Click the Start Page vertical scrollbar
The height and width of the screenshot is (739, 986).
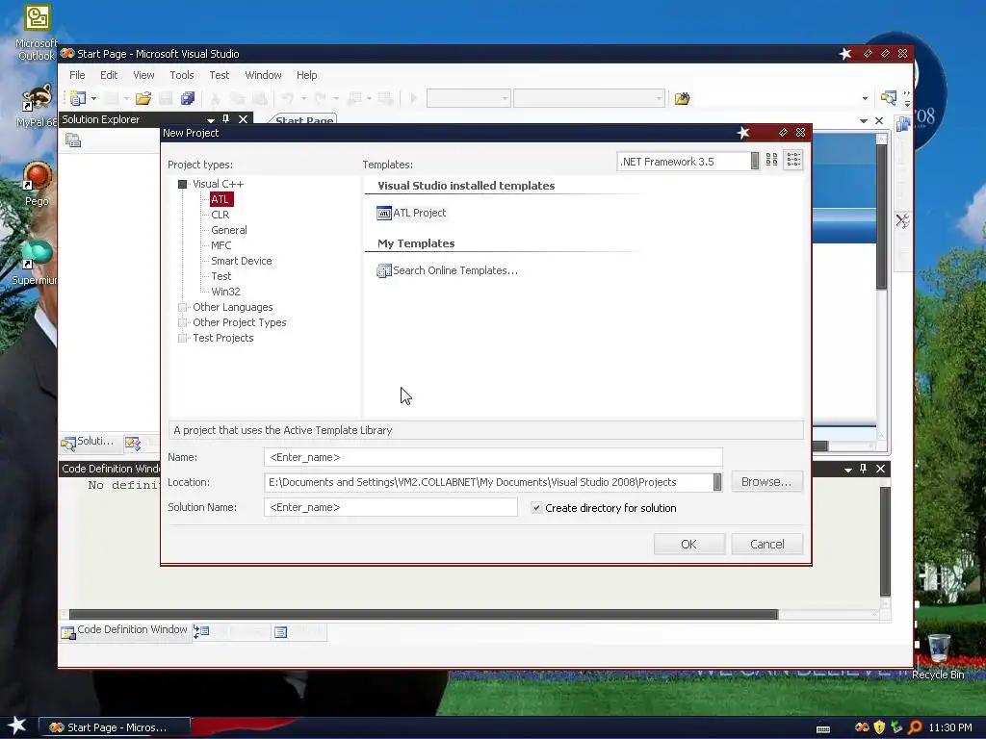[x=882, y=217]
